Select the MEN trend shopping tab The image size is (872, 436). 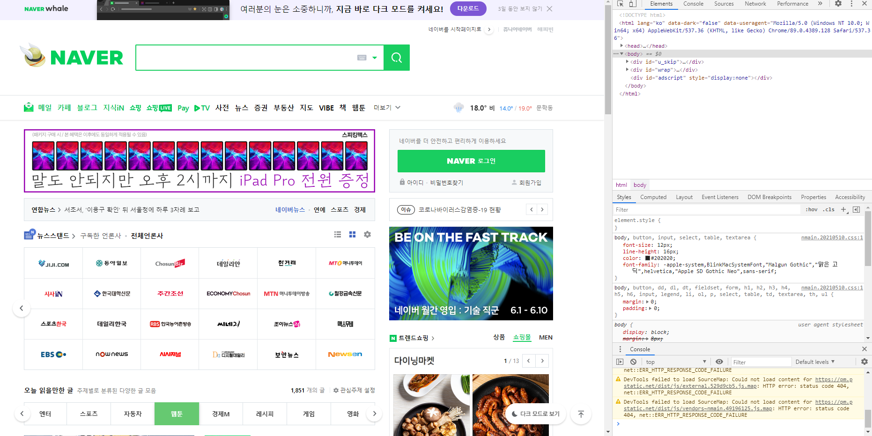click(546, 337)
